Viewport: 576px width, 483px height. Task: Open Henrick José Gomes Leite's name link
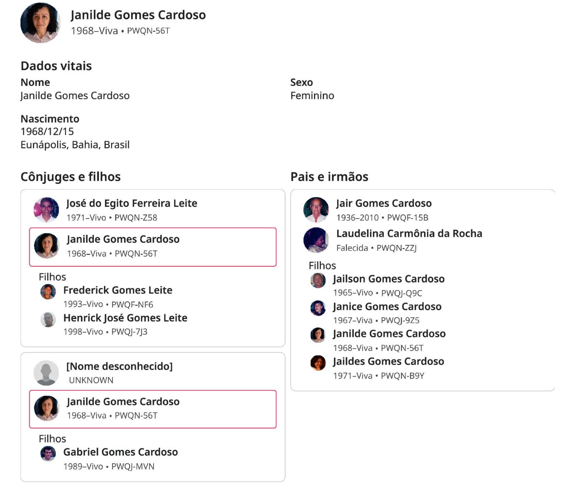(x=125, y=318)
